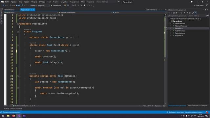
Task: Select Program.cs in Solution Explorer
Action: point(179,36)
